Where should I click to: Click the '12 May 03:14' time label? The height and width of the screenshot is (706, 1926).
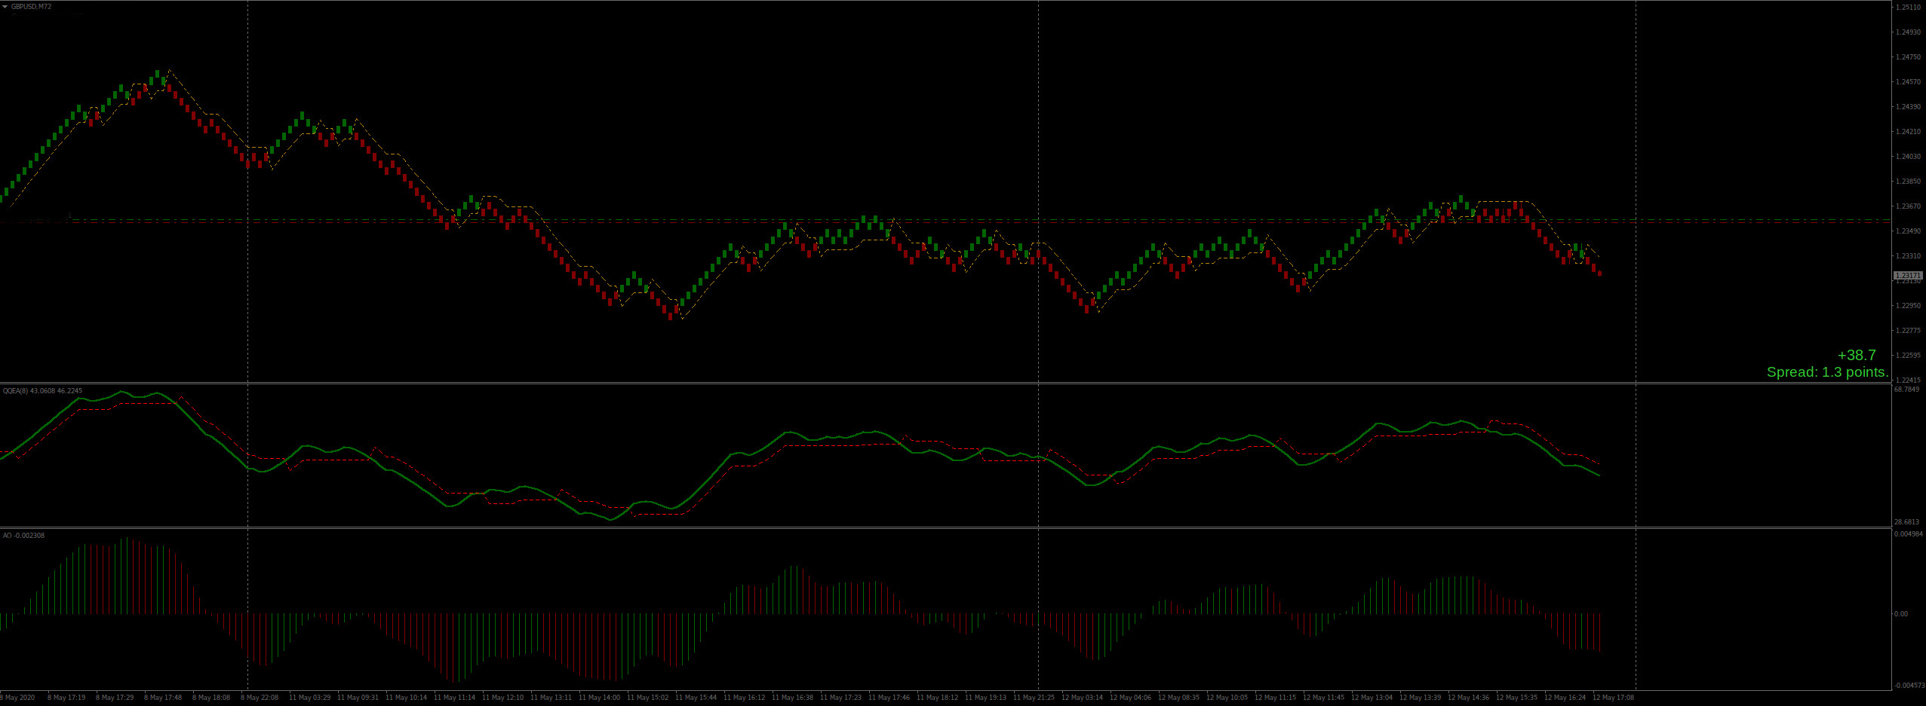click(x=1082, y=698)
